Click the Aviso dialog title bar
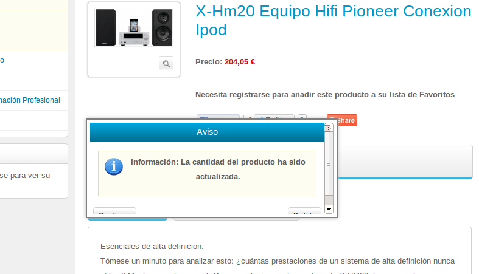Screen dimensions: 479x274 click(207, 132)
